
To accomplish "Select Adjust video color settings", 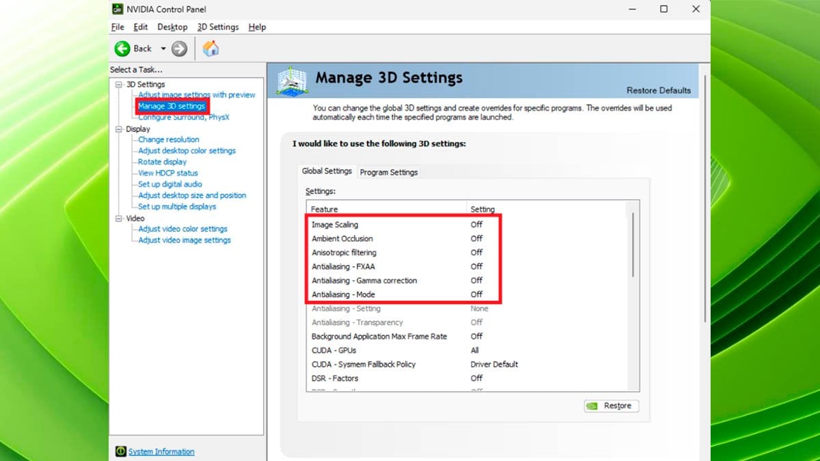I will coord(182,229).
